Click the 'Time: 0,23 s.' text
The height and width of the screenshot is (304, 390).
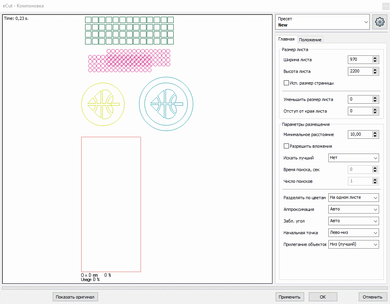click(x=16, y=18)
